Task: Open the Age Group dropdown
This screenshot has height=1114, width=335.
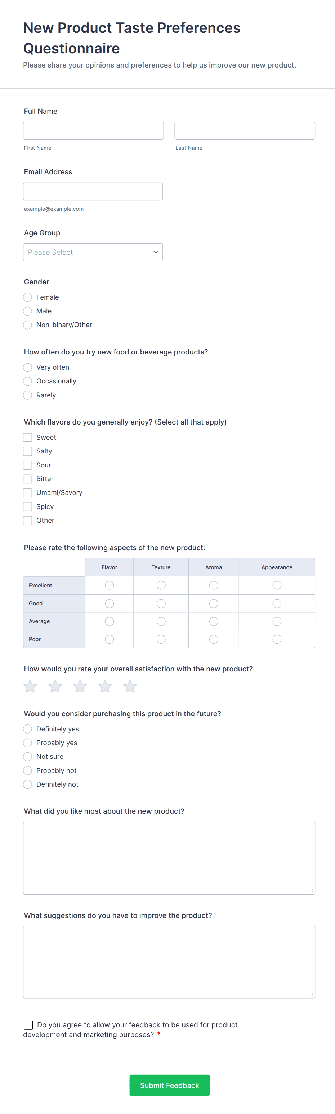Action: (93, 252)
